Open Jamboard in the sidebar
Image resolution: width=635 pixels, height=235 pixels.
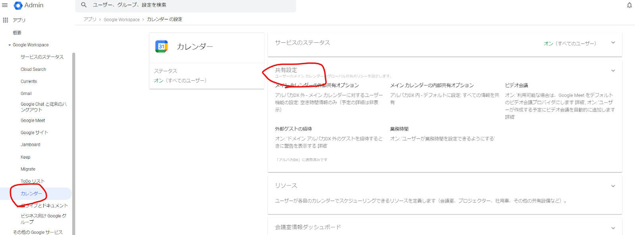click(x=31, y=145)
